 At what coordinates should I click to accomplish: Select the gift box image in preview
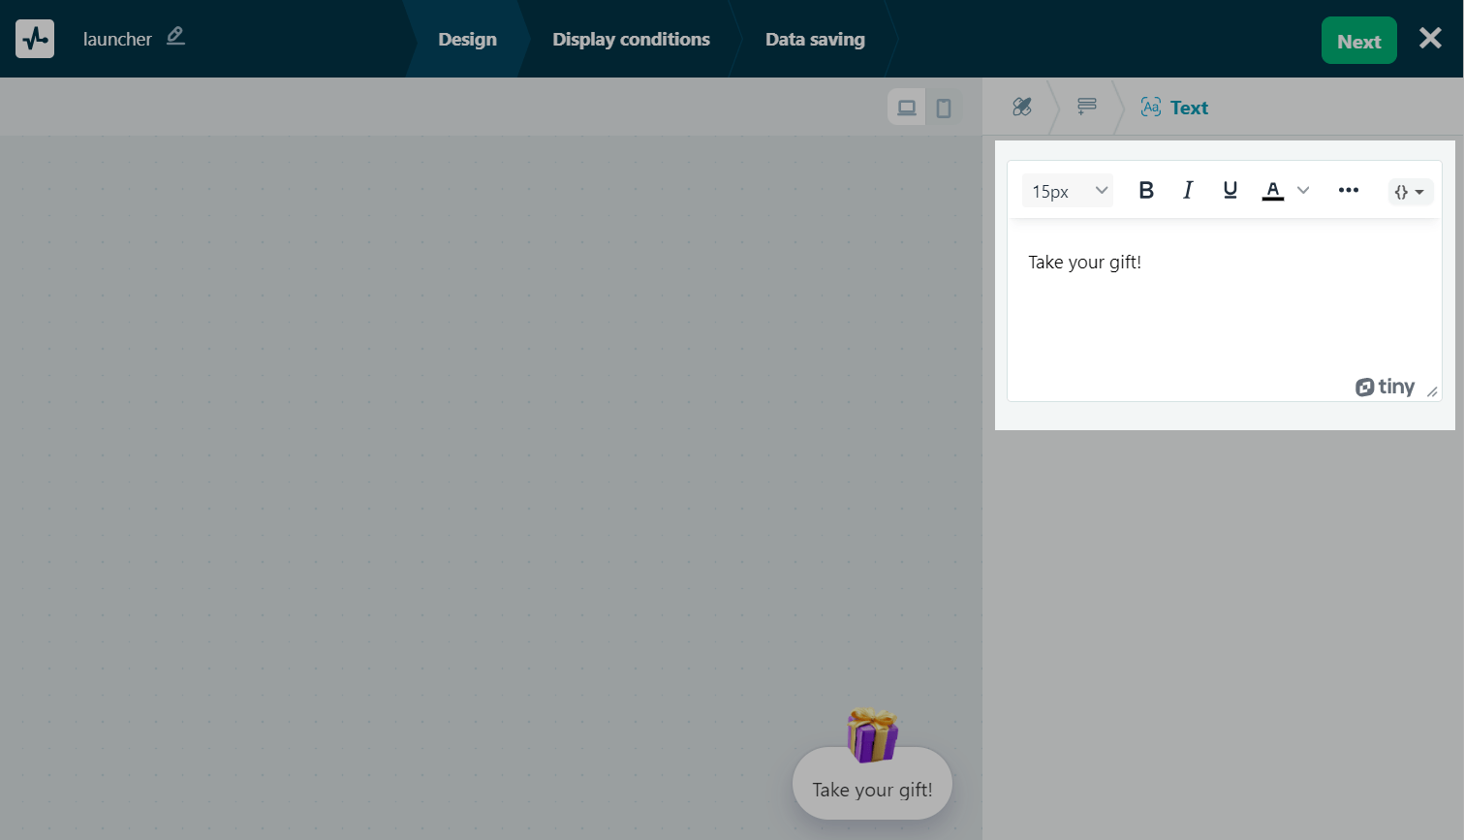(873, 735)
